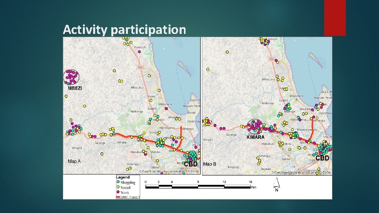Click the T26 road shield on Map B
This screenshot has width=379, height=213.
coord(272,60)
